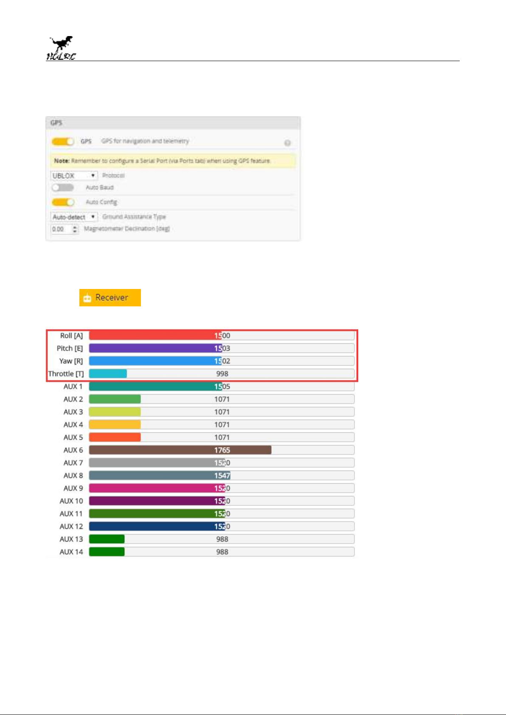506x715 pixels.
Task: Click the Magnetometer Declination stepper arrows
Action: point(75,229)
